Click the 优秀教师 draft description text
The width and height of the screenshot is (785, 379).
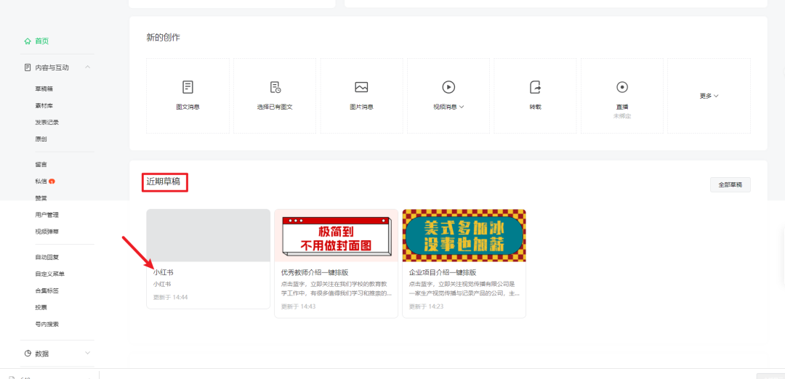tap(337, 288)
